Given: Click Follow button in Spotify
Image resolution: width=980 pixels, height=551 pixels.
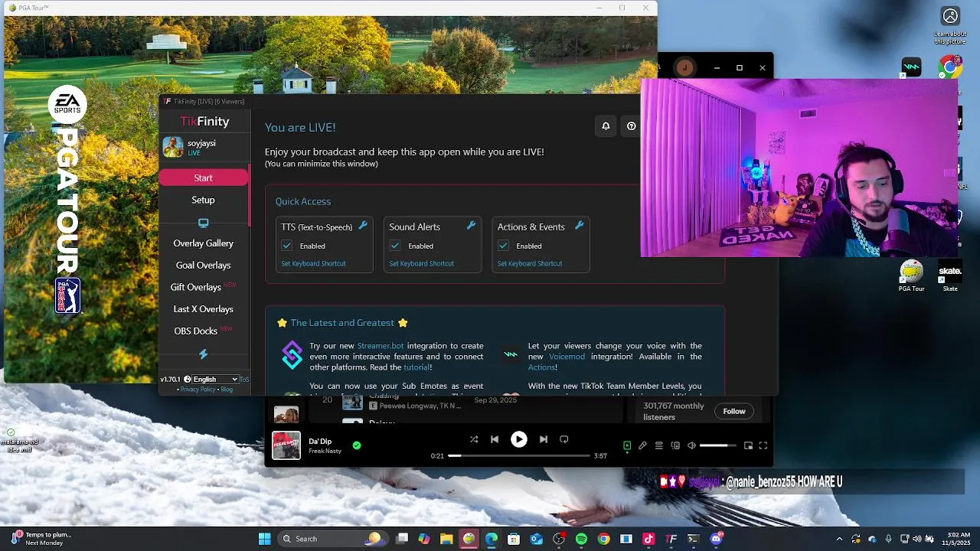Looking at the screenshot, I should pos(734,411).
